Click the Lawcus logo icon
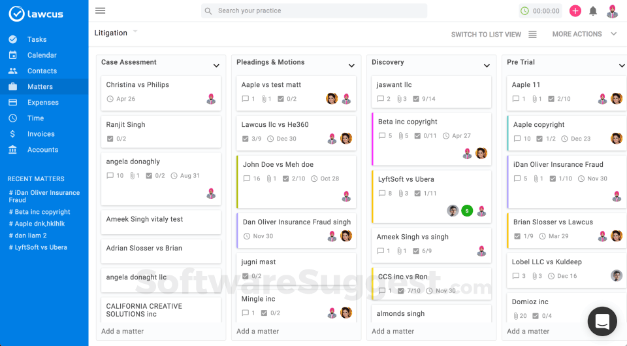 (x=17, y=14)
